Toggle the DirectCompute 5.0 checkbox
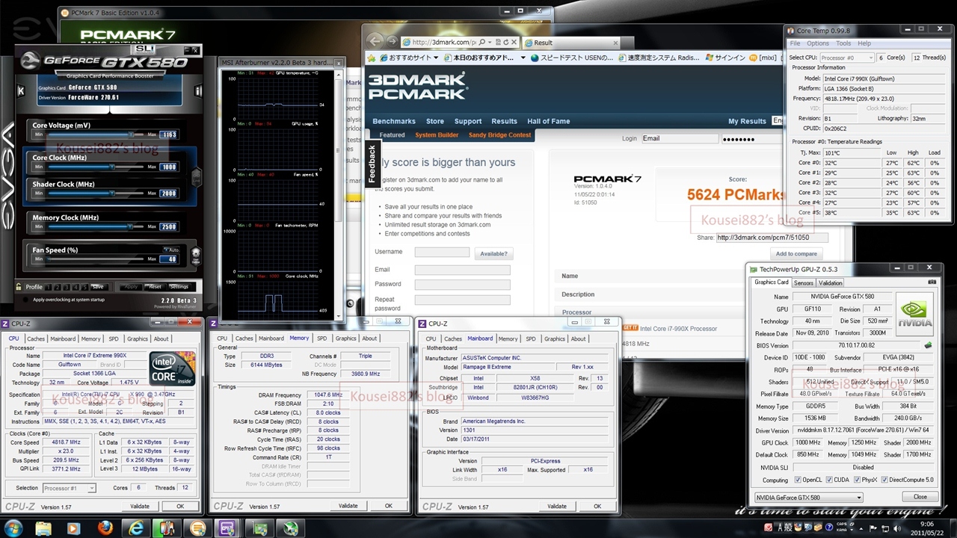957x538 pixels. tap(885, 480)
